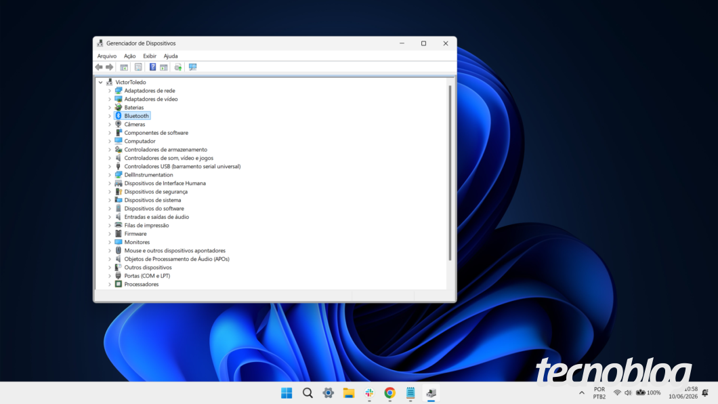Click the Adaptadores de vídeo category icon
Screen dimensions: 718x404
point(118,99)
